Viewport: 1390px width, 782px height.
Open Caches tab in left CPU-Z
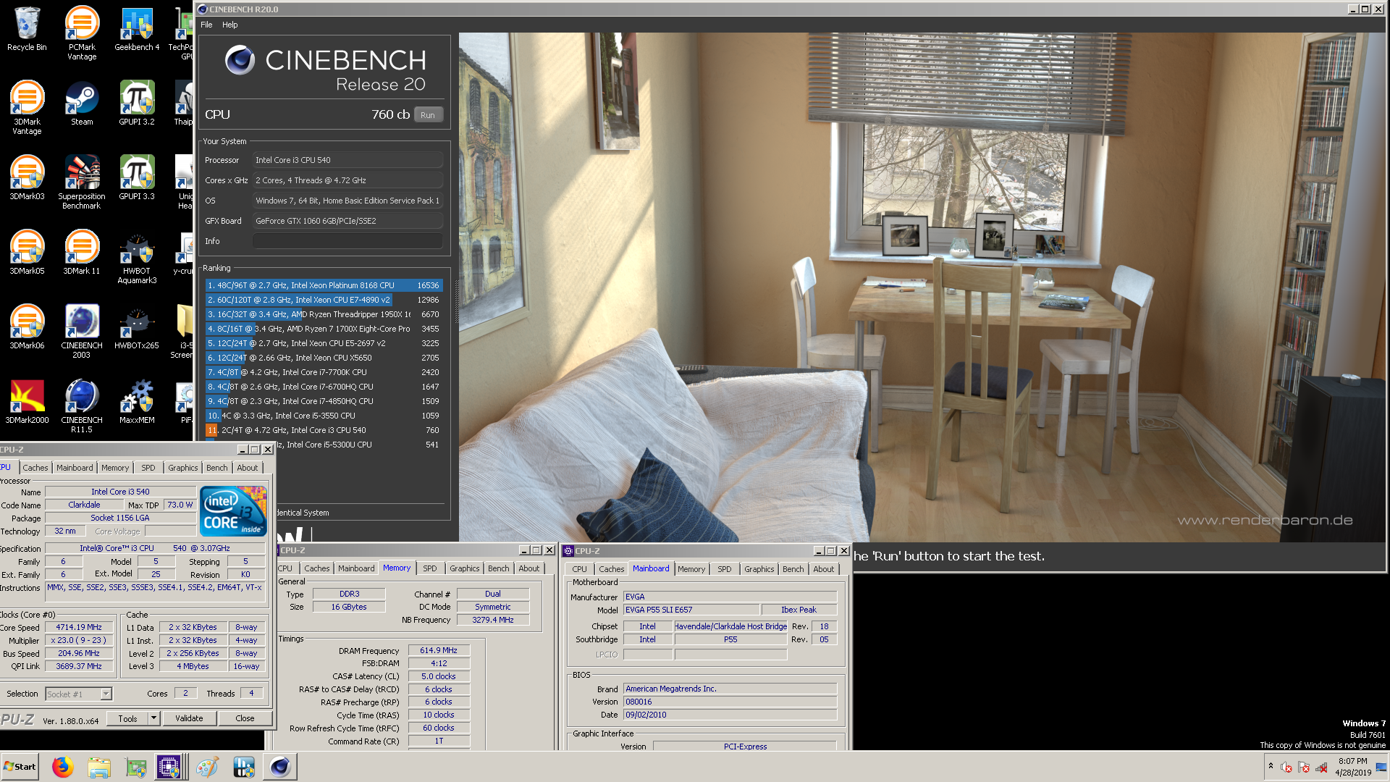click(35, 468)
